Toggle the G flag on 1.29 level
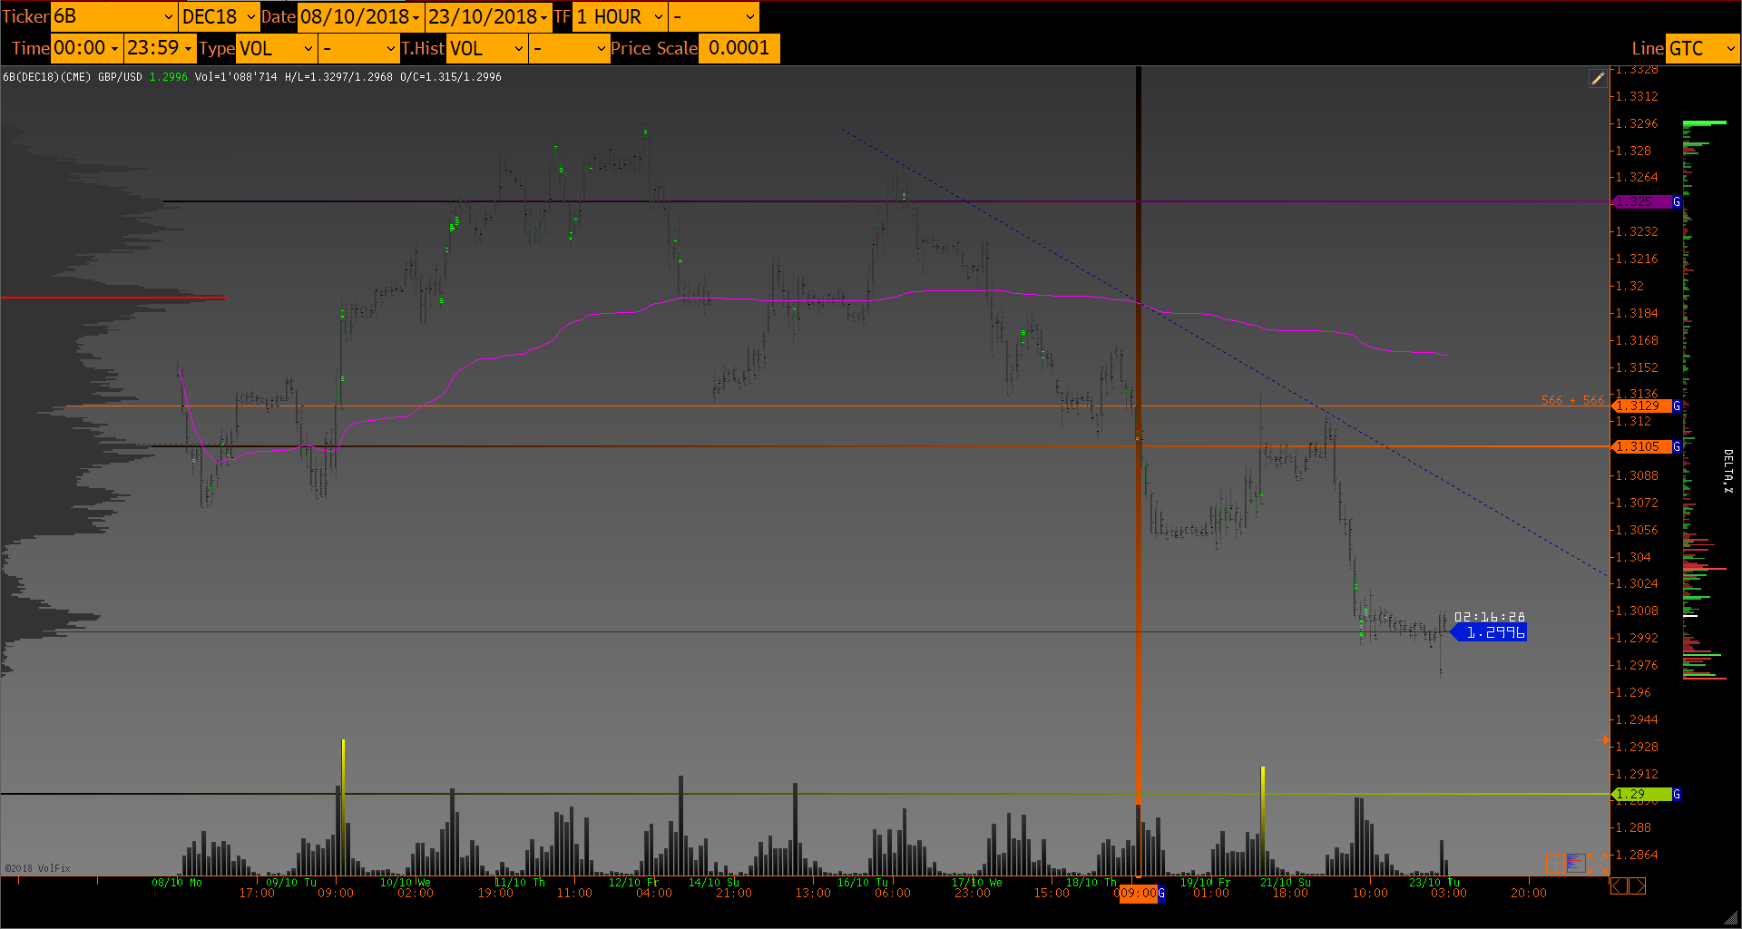This screenshot has width=1742, height=929. [x=1677, y=794]
